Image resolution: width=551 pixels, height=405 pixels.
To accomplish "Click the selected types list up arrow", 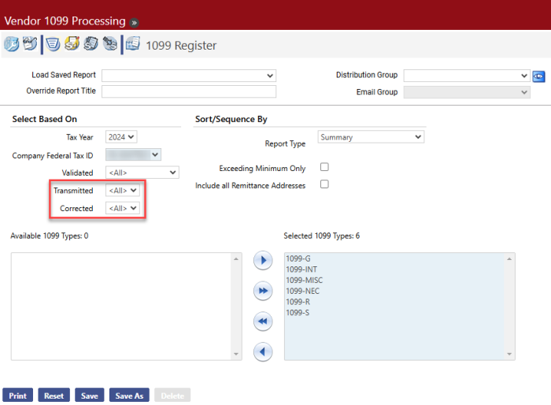I will tap(509, 259).
